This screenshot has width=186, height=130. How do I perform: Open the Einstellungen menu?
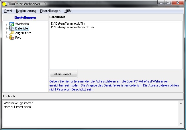point(50,11)
